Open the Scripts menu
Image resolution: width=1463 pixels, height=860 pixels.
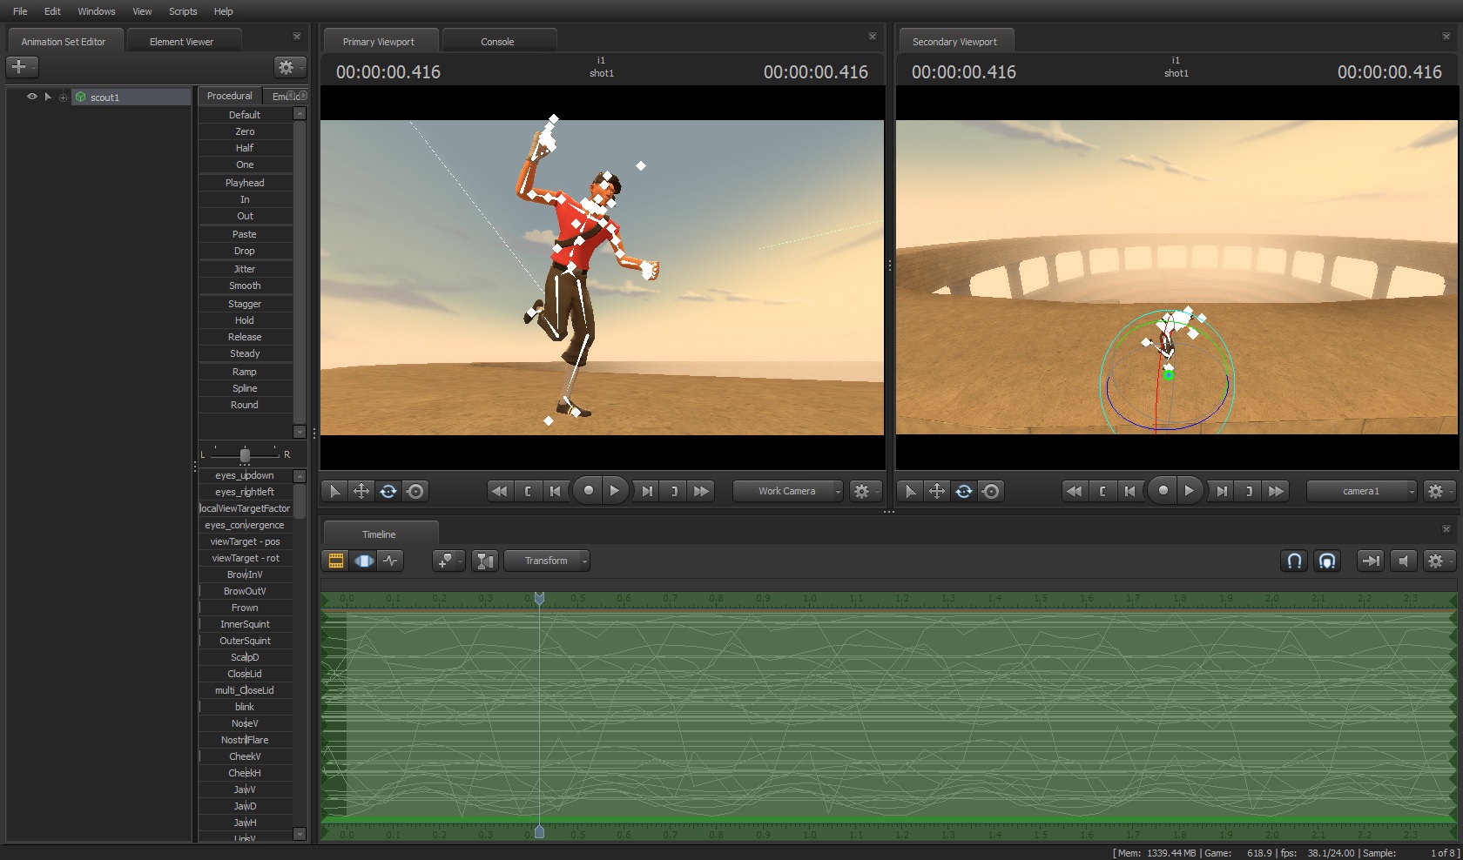pos(183,11)
